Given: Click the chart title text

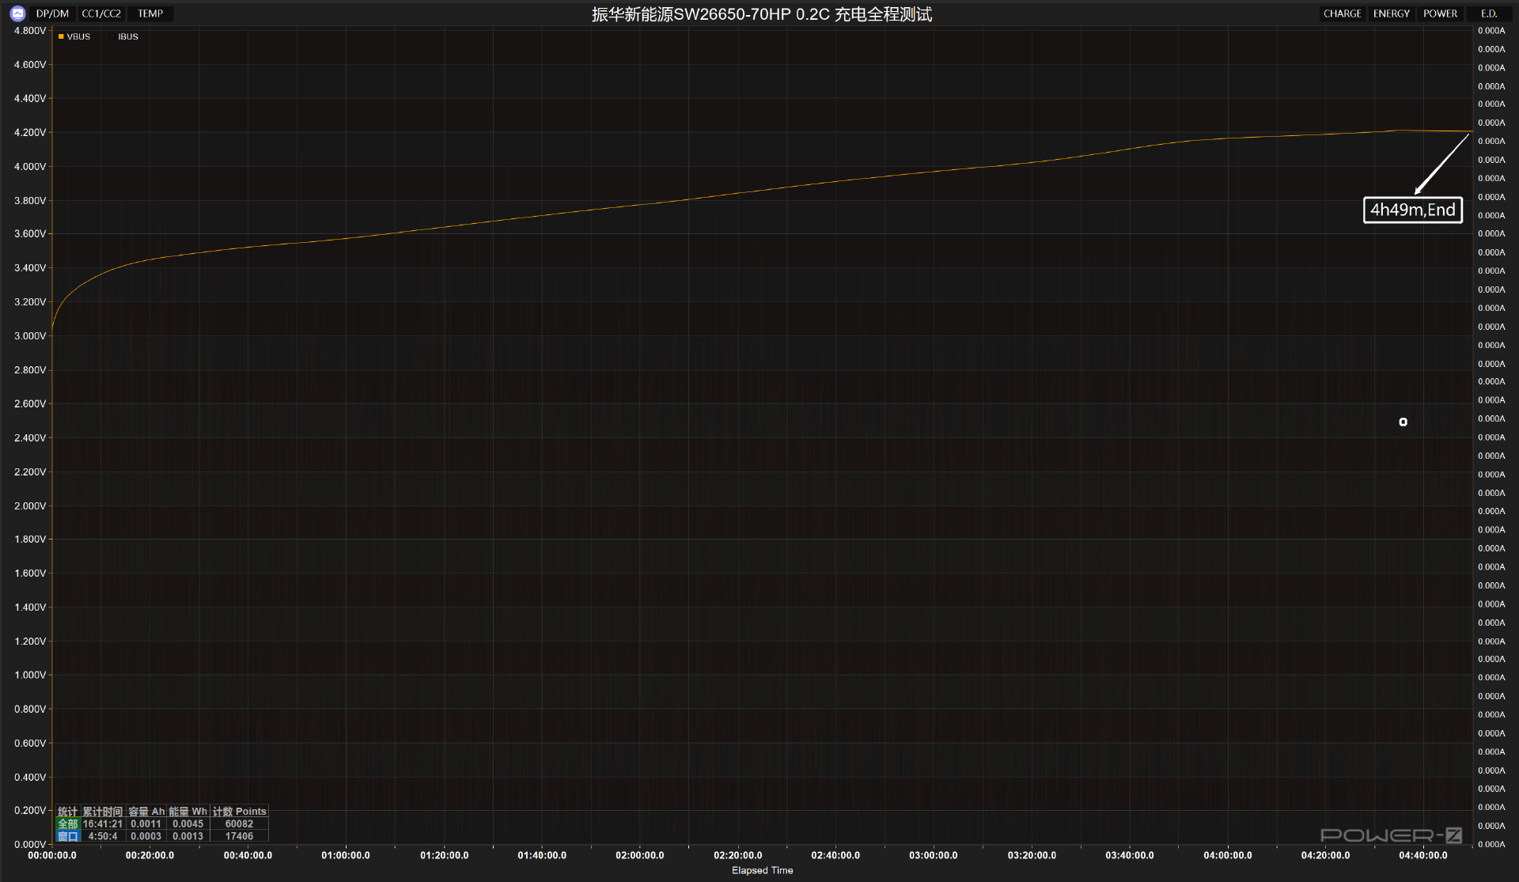Looking at the screenshot, I should point(762,14).
